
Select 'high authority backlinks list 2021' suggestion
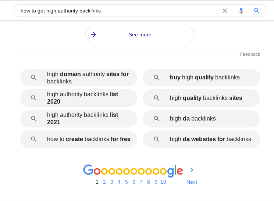click(79, 119)
